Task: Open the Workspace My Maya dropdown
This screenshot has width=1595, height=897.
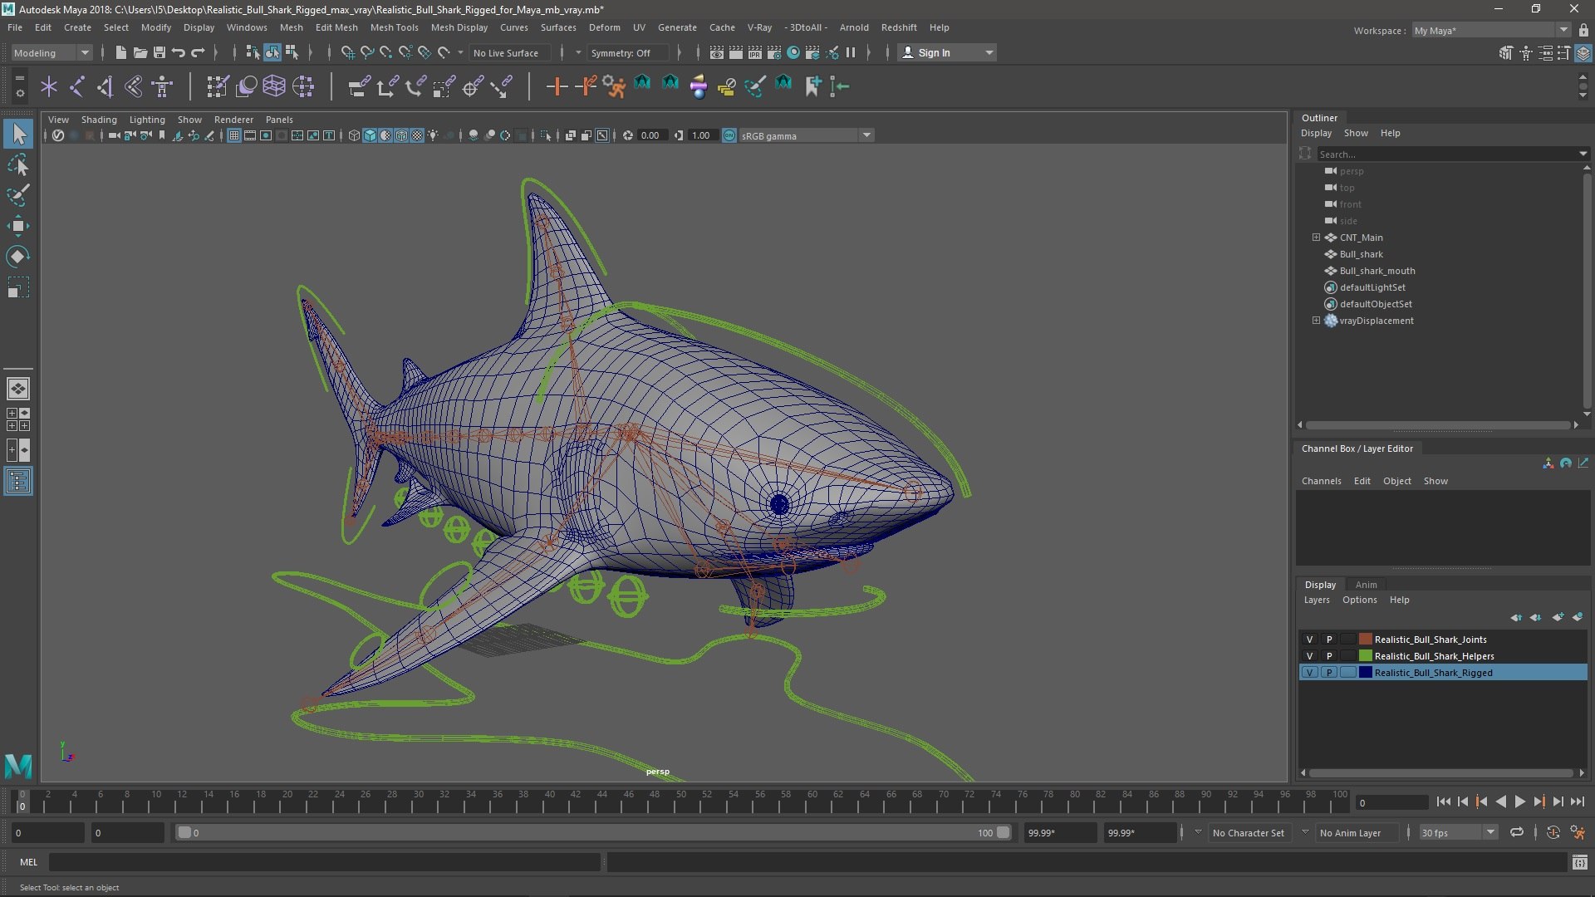Action: (x=1491, y=30)
